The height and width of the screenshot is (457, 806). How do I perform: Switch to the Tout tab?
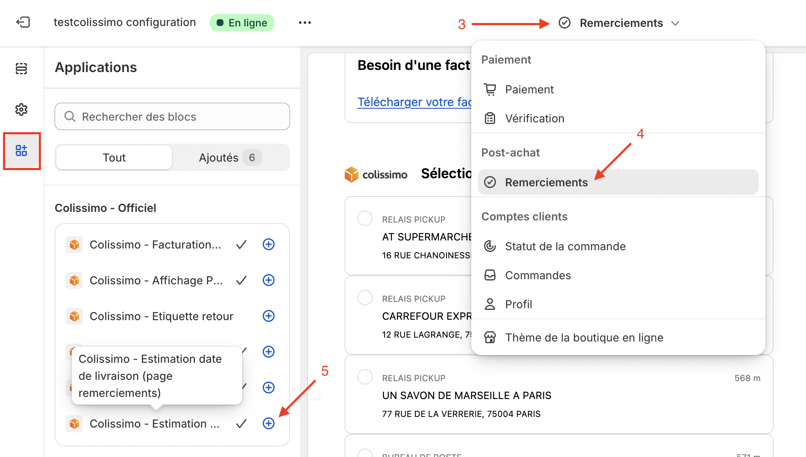114,158
